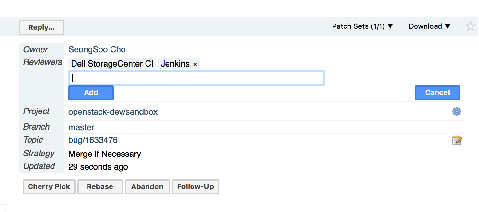Viewport: 479px width, 212px height.
Task: Cancel adding a reviewer
Action: click(437, 93)
